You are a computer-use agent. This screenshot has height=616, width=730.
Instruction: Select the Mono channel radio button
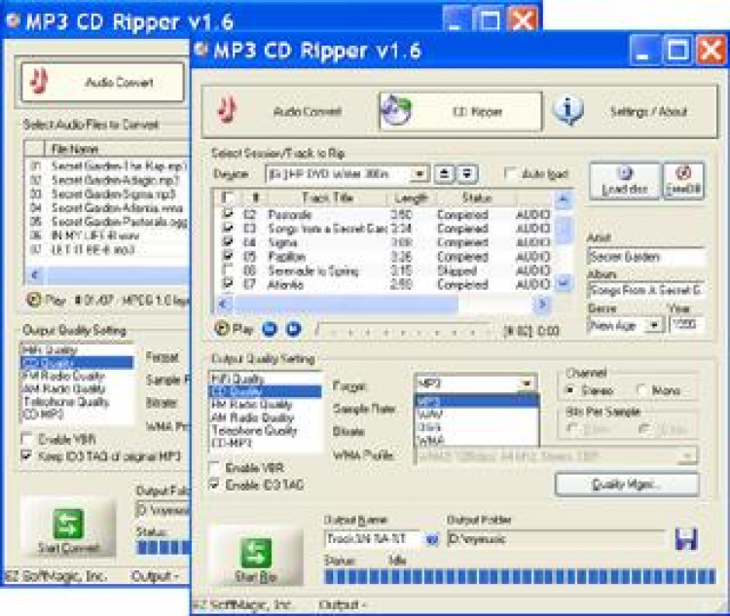click(643, 390)
